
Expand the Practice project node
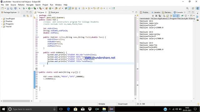pos(2,21)
